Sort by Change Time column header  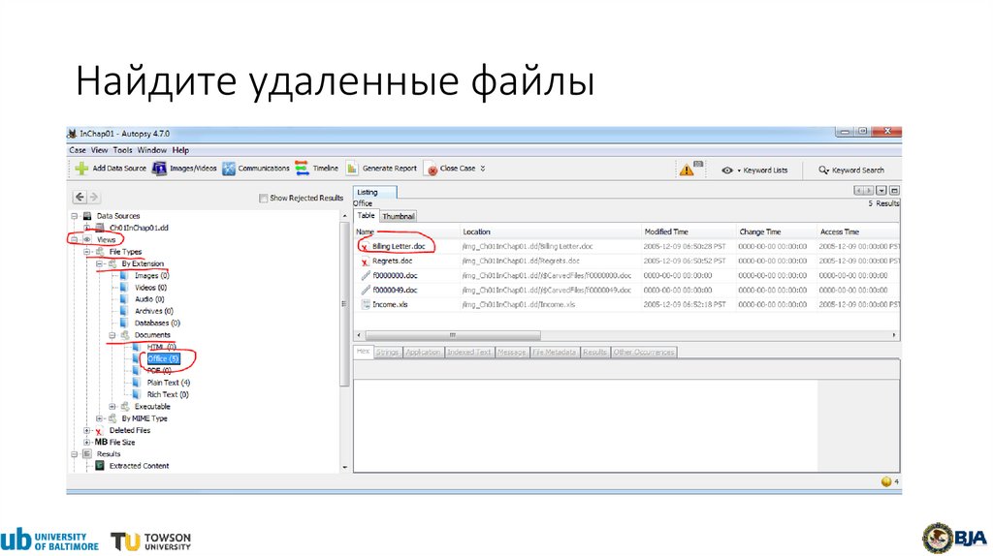point(776,232)
